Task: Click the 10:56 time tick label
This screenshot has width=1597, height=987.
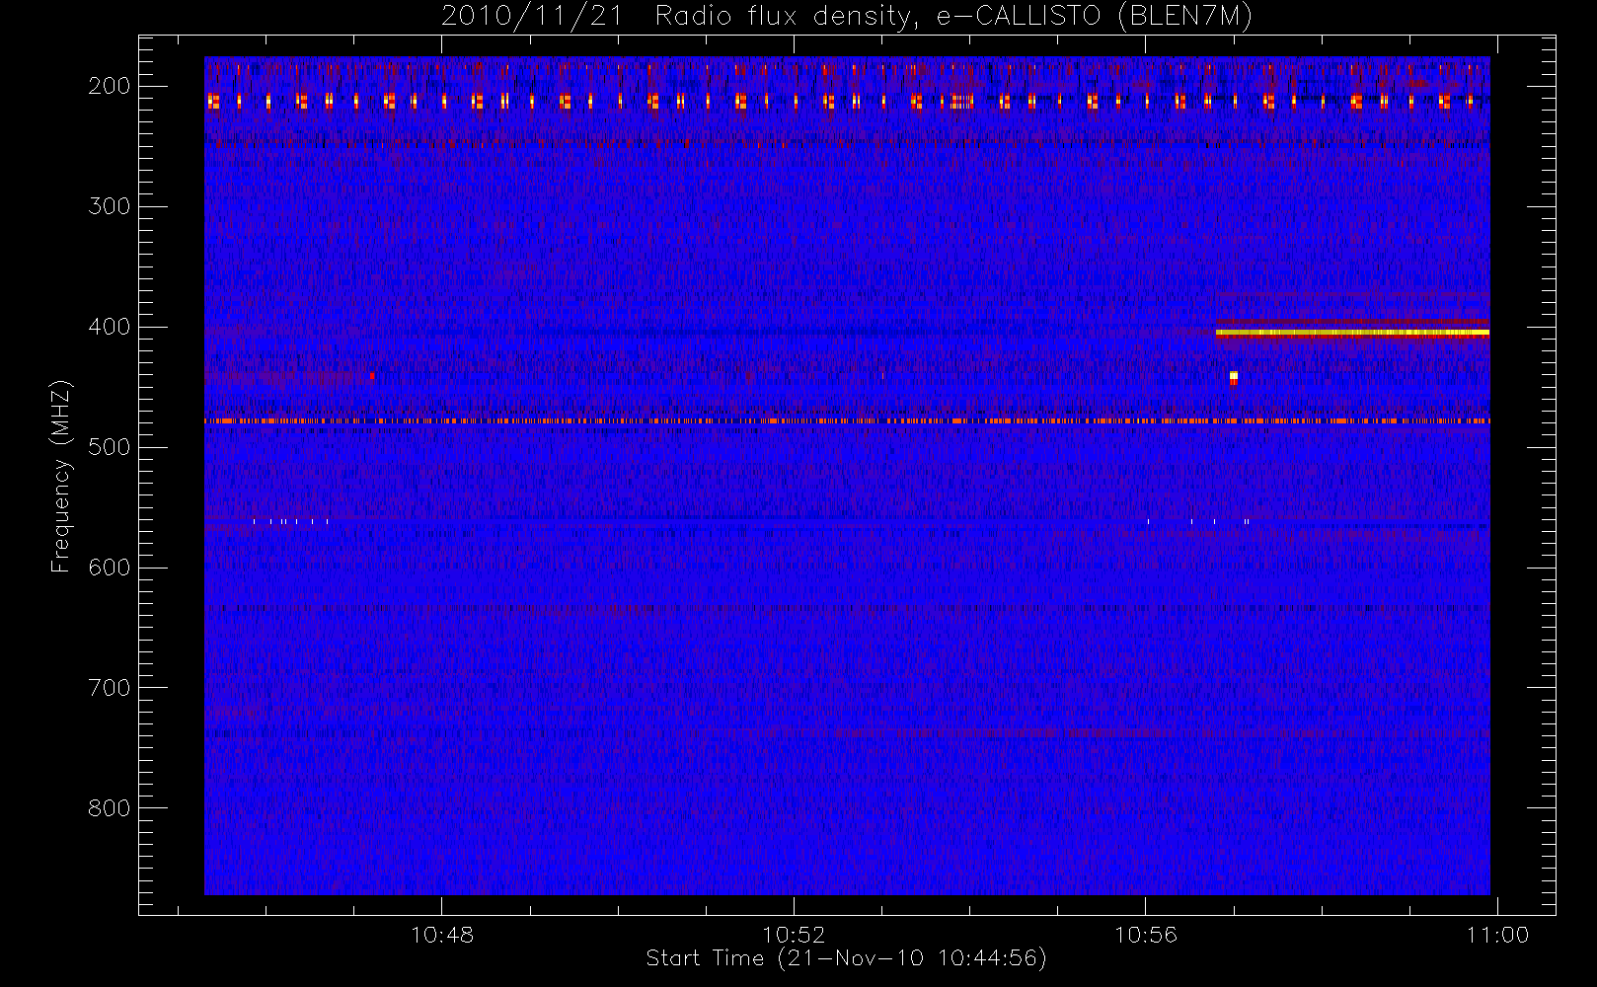Action: pos(1146,935)
